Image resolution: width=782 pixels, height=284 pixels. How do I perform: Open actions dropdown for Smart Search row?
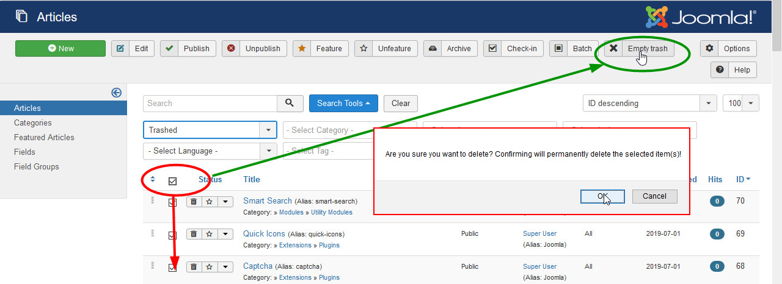225,201
